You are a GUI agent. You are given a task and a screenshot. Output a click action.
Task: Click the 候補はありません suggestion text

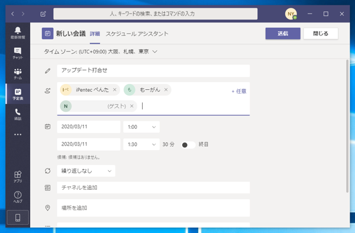tap(79, 157)
